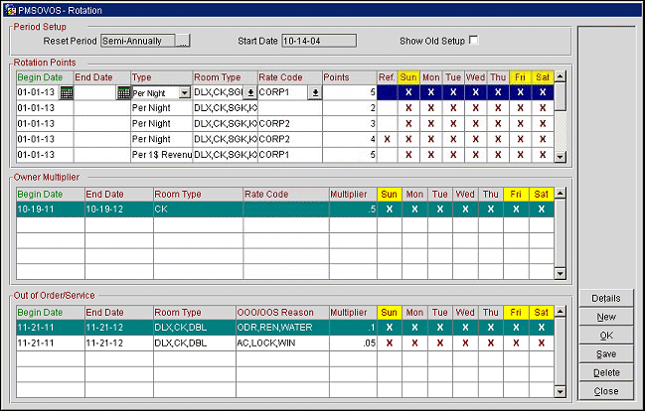645x411 pixels.
Task: Toggle Ref. mark on fourth Rotation Points row
Action: click(386, 140)
